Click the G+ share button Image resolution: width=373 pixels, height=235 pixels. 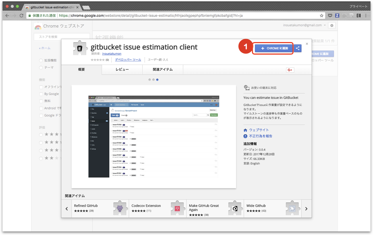click(290, 70)
